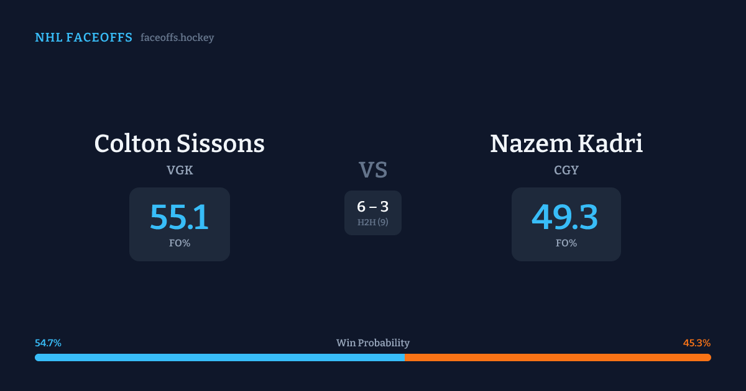
Task: Click the VGK team abbreviation
Action: [x=180, y=170]
